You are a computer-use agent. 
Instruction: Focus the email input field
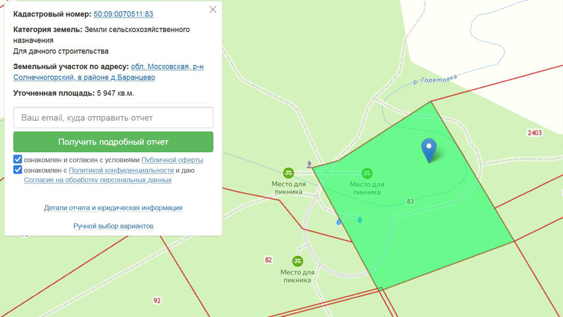tap(113, 118)
